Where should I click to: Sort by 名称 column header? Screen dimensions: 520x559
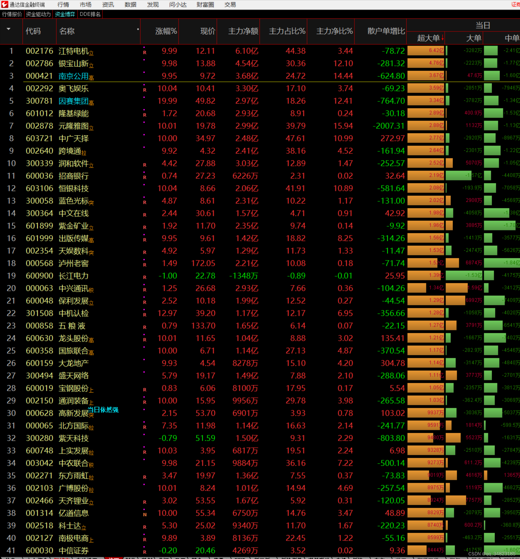[67, 31]
